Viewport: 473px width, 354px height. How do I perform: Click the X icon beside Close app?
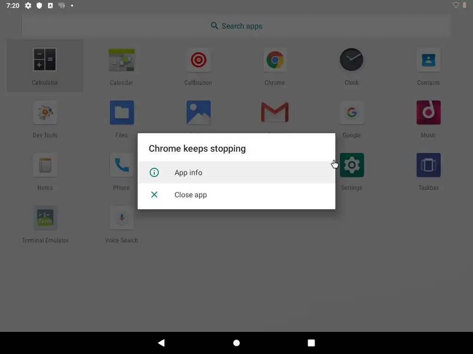point(154,195)
